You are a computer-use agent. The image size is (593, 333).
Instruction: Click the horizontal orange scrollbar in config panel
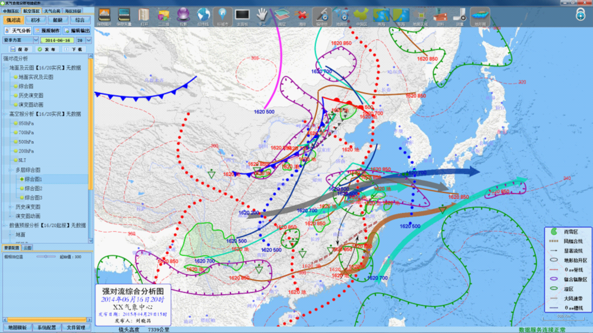[x=47, y=320]
